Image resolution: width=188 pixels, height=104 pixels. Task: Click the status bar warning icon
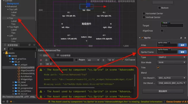coord(49,101)
